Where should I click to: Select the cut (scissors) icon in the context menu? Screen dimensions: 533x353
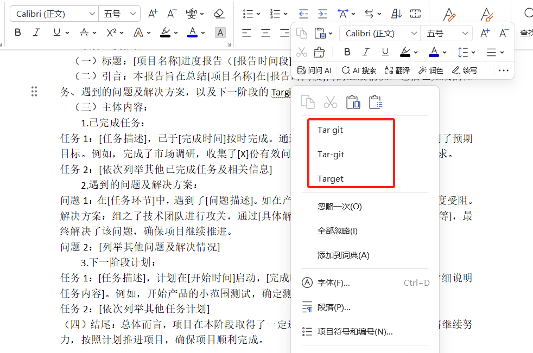pos(331,102)
